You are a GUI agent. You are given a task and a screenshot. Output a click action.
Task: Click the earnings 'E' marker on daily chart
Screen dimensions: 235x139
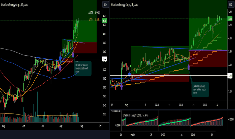tap(28, 119)
